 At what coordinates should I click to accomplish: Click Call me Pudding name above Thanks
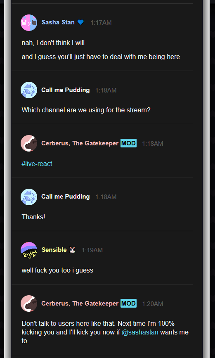(66, 197)
